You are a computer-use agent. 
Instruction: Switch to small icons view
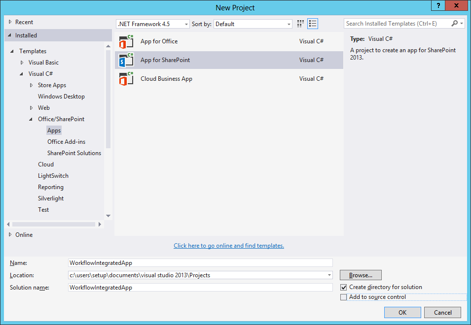(300, 24)
